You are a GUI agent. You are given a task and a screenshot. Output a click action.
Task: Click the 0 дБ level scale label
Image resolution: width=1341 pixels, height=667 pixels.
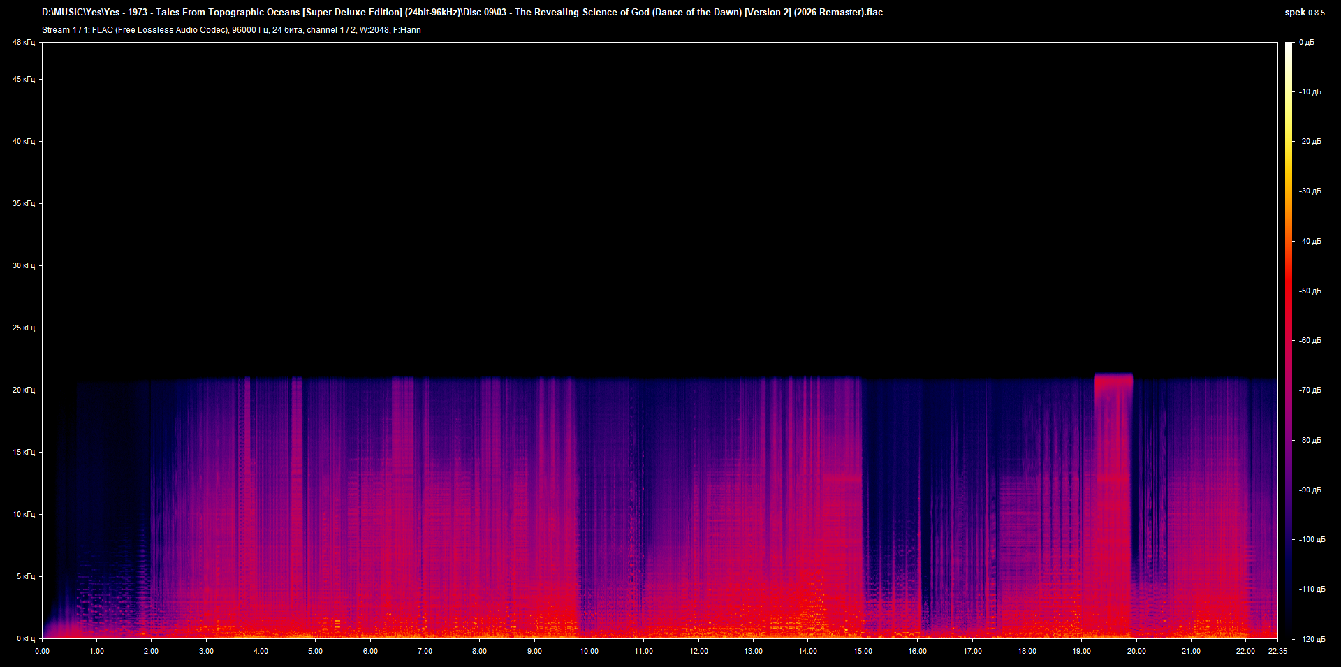pos(1307,43)
